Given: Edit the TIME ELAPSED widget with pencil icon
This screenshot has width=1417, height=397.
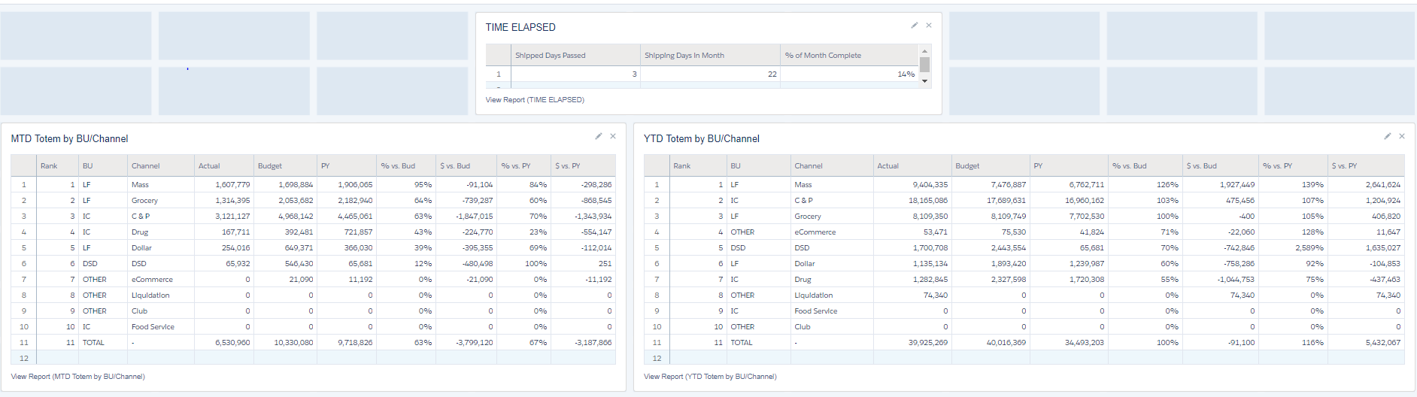Looking at the screenshot, I should coord(915,26).
